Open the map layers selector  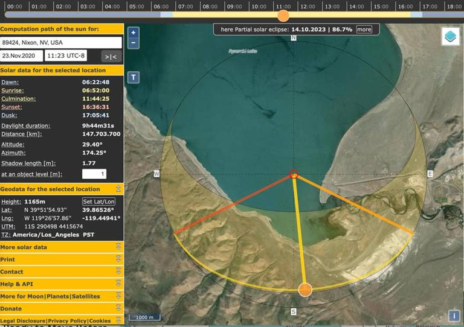tap(450, 37)
